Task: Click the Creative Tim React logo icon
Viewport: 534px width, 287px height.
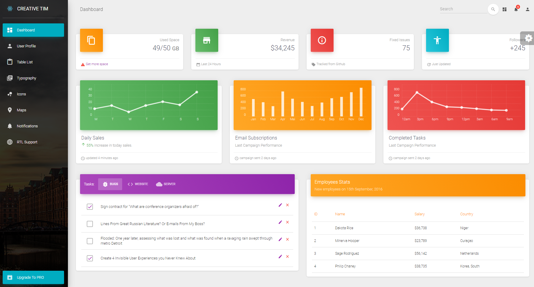Action: [x=10, y=9]
